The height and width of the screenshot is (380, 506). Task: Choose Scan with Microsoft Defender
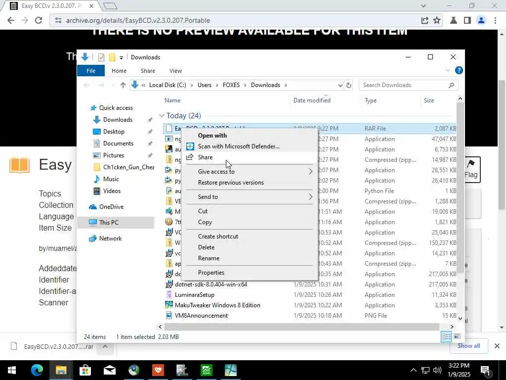click(239, 146)
